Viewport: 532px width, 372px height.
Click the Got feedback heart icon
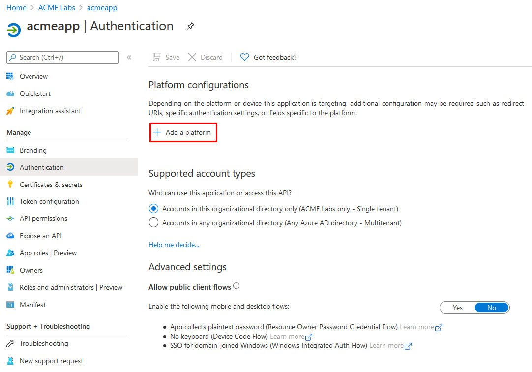pos(244,57)
